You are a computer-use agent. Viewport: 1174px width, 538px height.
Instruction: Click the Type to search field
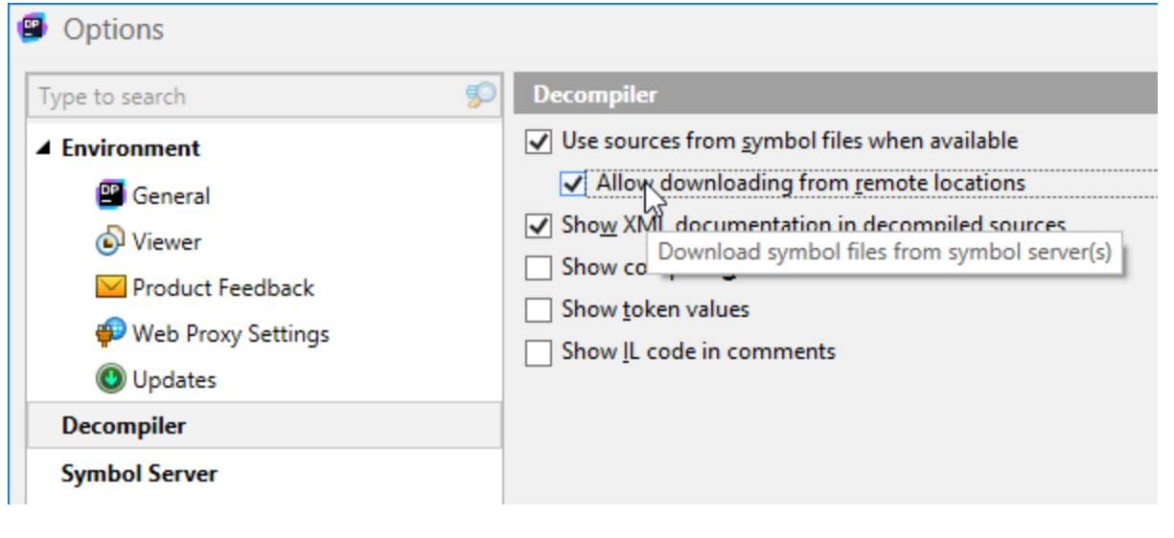tap(244, 96)
